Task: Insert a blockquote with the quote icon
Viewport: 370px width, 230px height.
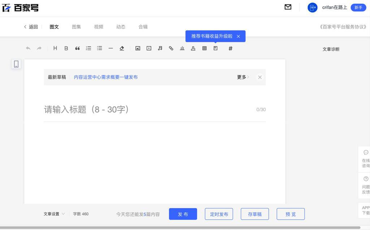Action: tap(77, 48)
